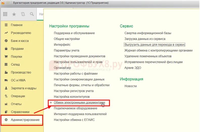Click the 1C application logo icon

click(3, 3)
